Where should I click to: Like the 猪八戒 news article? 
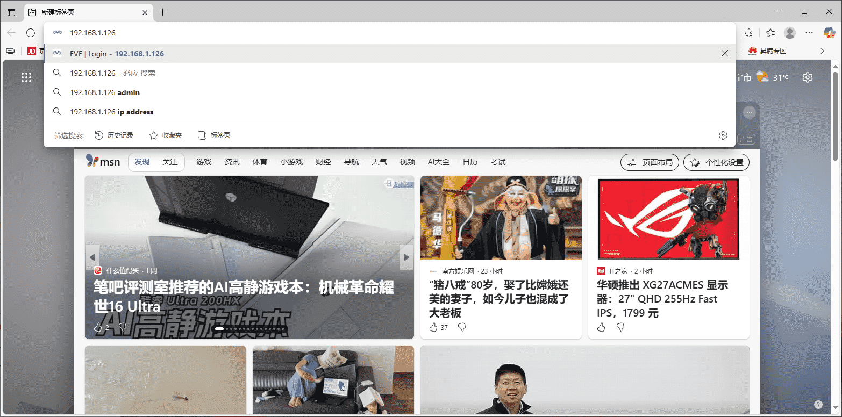pyautogui.click(x=433, y=327)
